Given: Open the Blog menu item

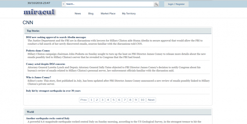Looking at the screenshot, I should click(91, 14).
